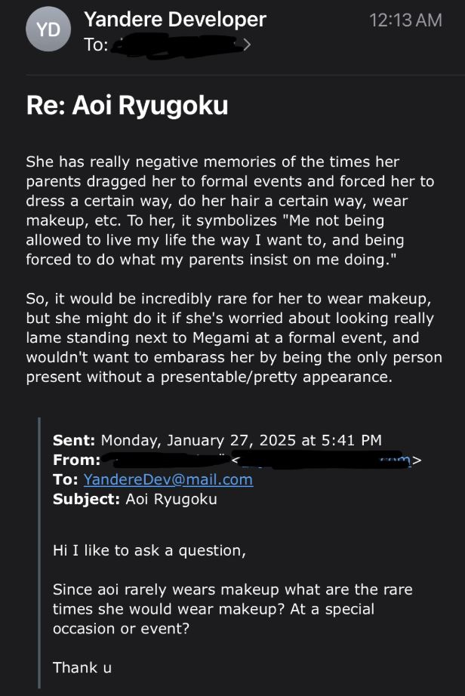
Task: Tap the quoted "Hi I like to ask a question" line
Action: coord(149,550)
